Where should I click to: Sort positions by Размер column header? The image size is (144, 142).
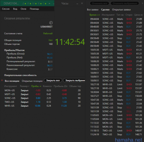pos(25,86)
